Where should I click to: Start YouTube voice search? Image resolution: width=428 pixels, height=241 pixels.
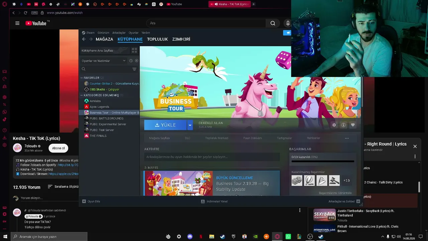pos(288,23)
